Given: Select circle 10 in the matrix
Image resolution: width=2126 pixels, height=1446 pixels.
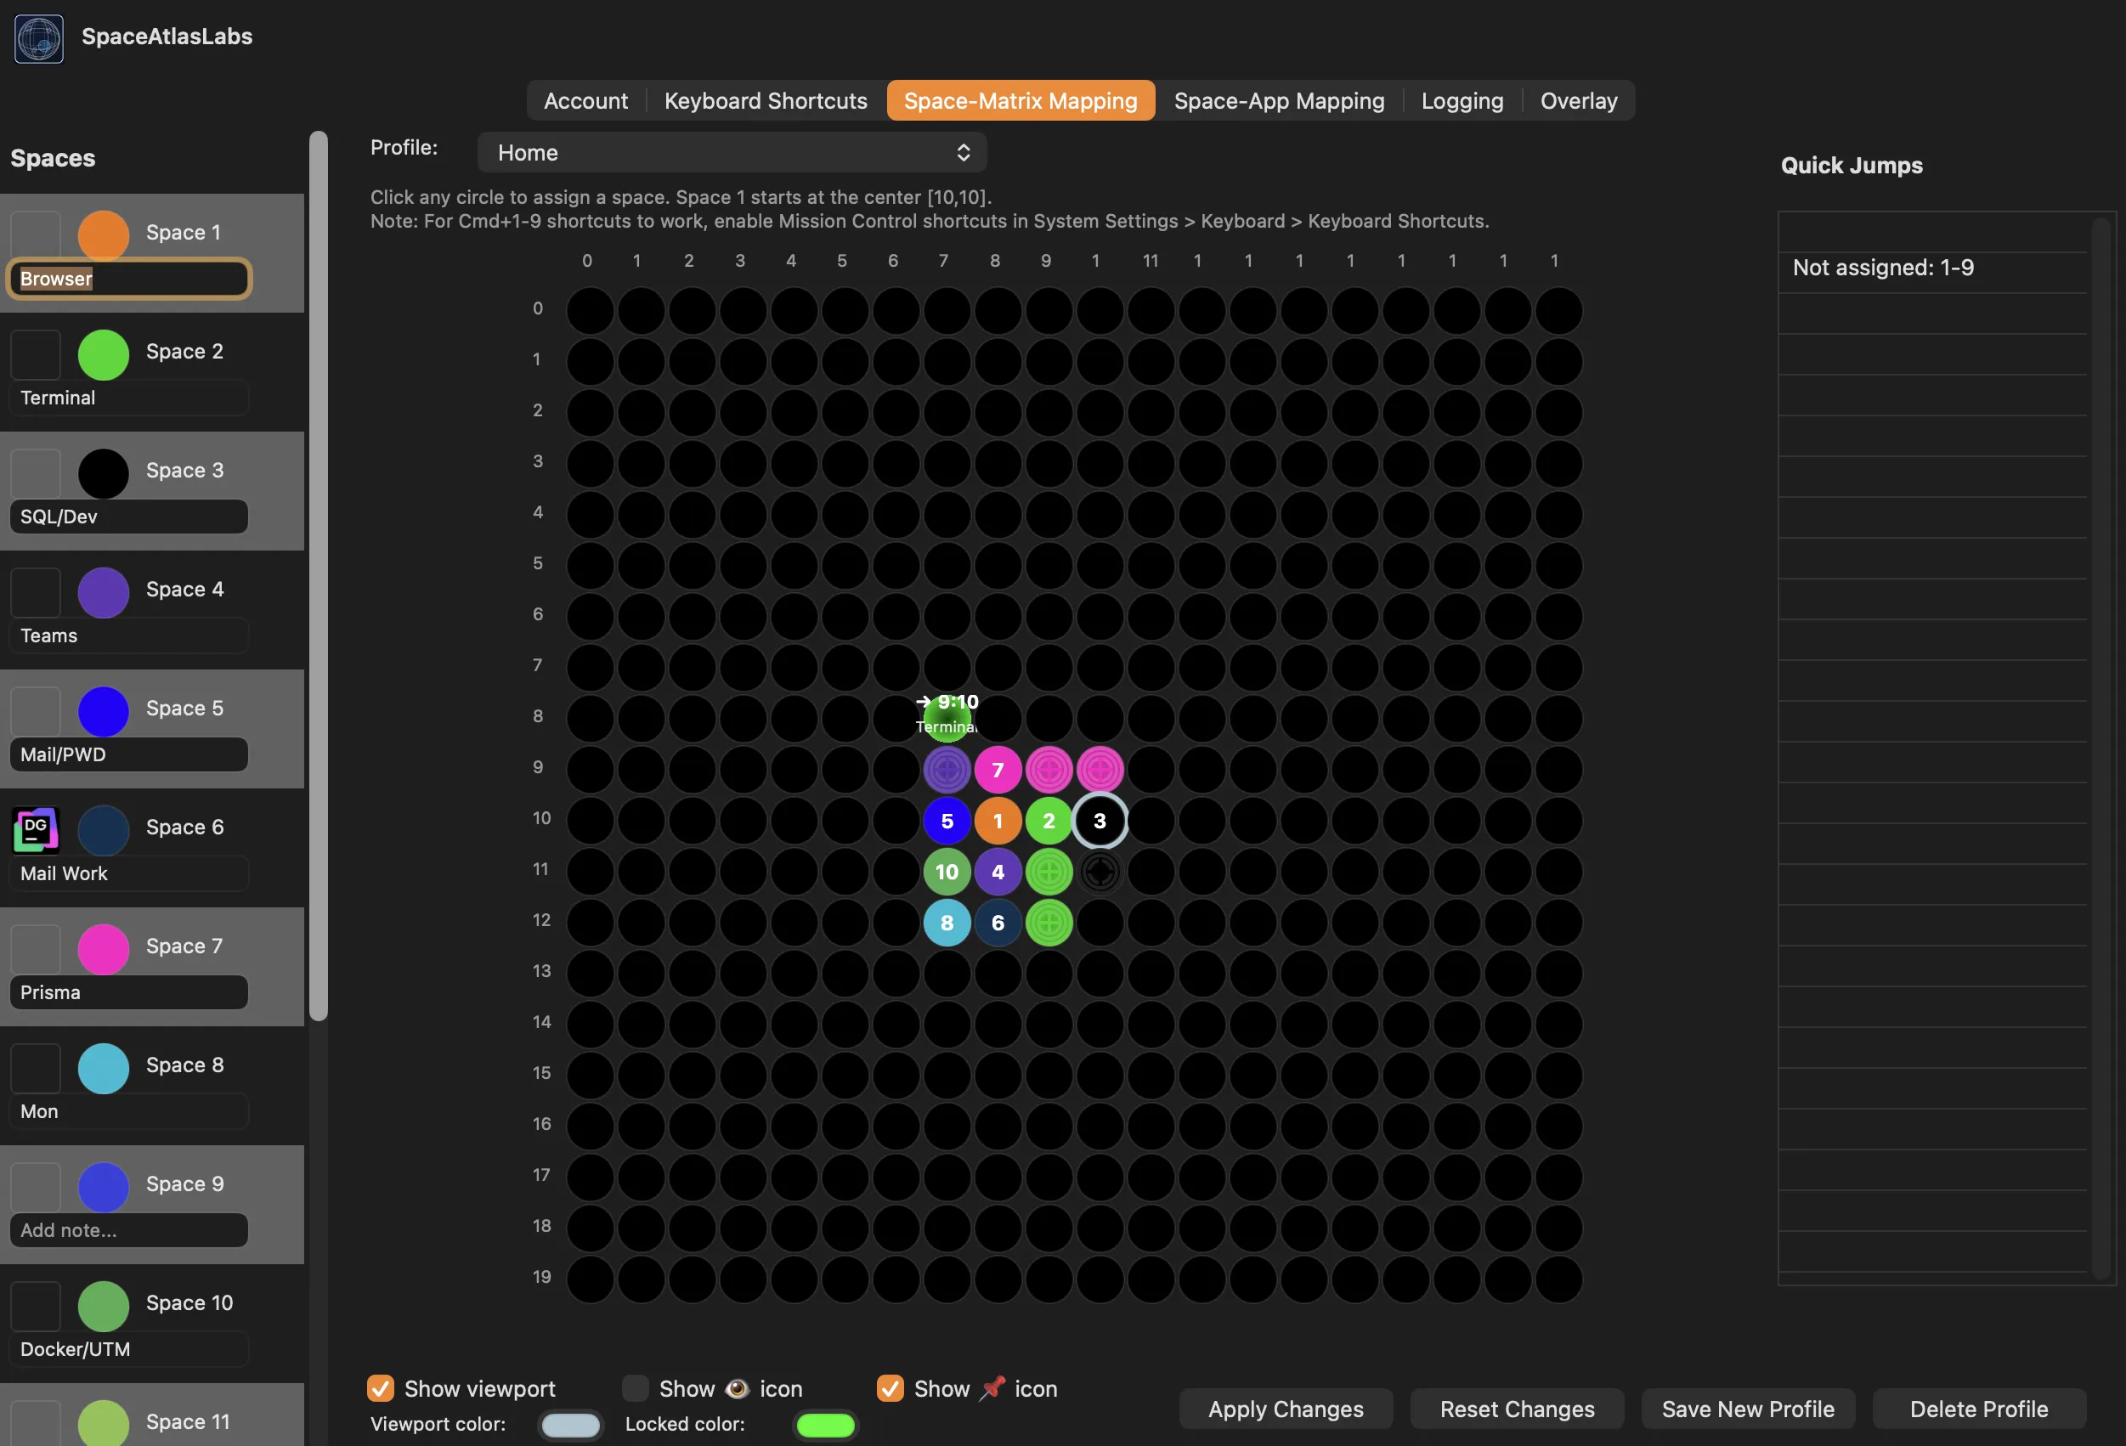Looking at the screenshot, I should pos(947,872).
